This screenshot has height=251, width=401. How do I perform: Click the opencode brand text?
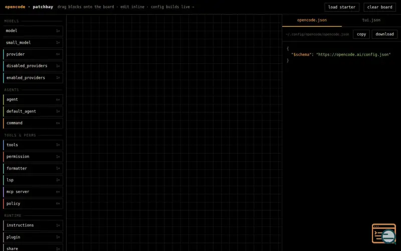click(15, 7)
